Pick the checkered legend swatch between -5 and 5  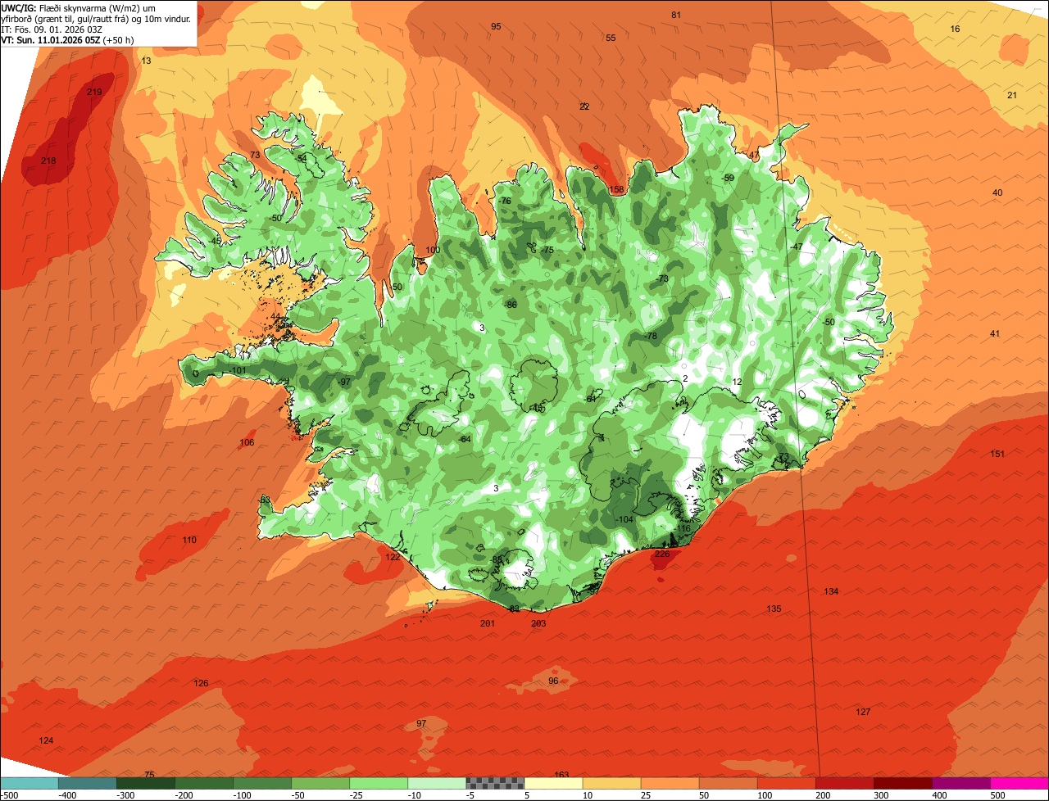click(495, 783)
